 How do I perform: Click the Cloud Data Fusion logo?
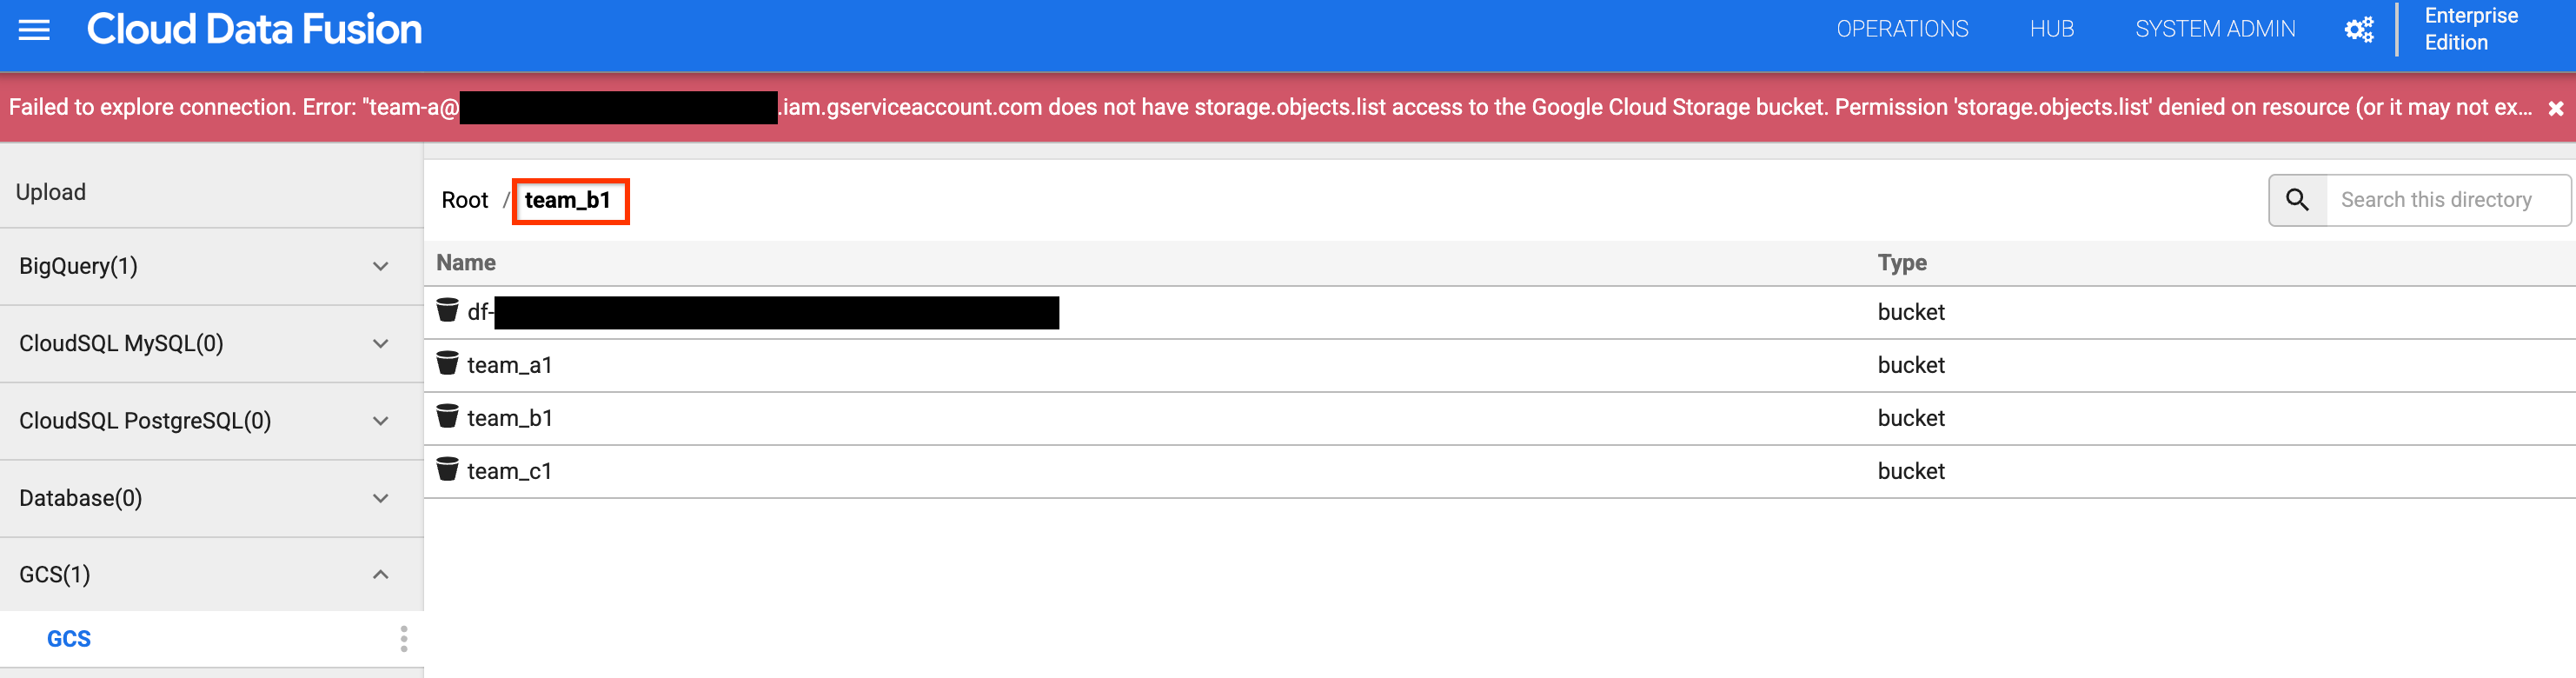255,29
